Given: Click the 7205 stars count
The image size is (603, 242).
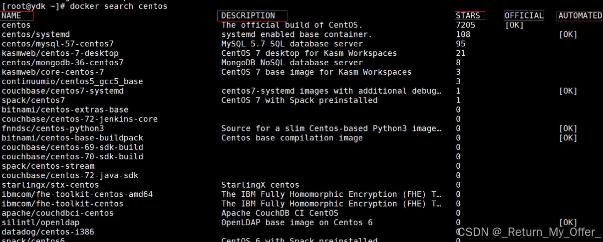Looking at the screenshot, I should click(x=465, y=25).
